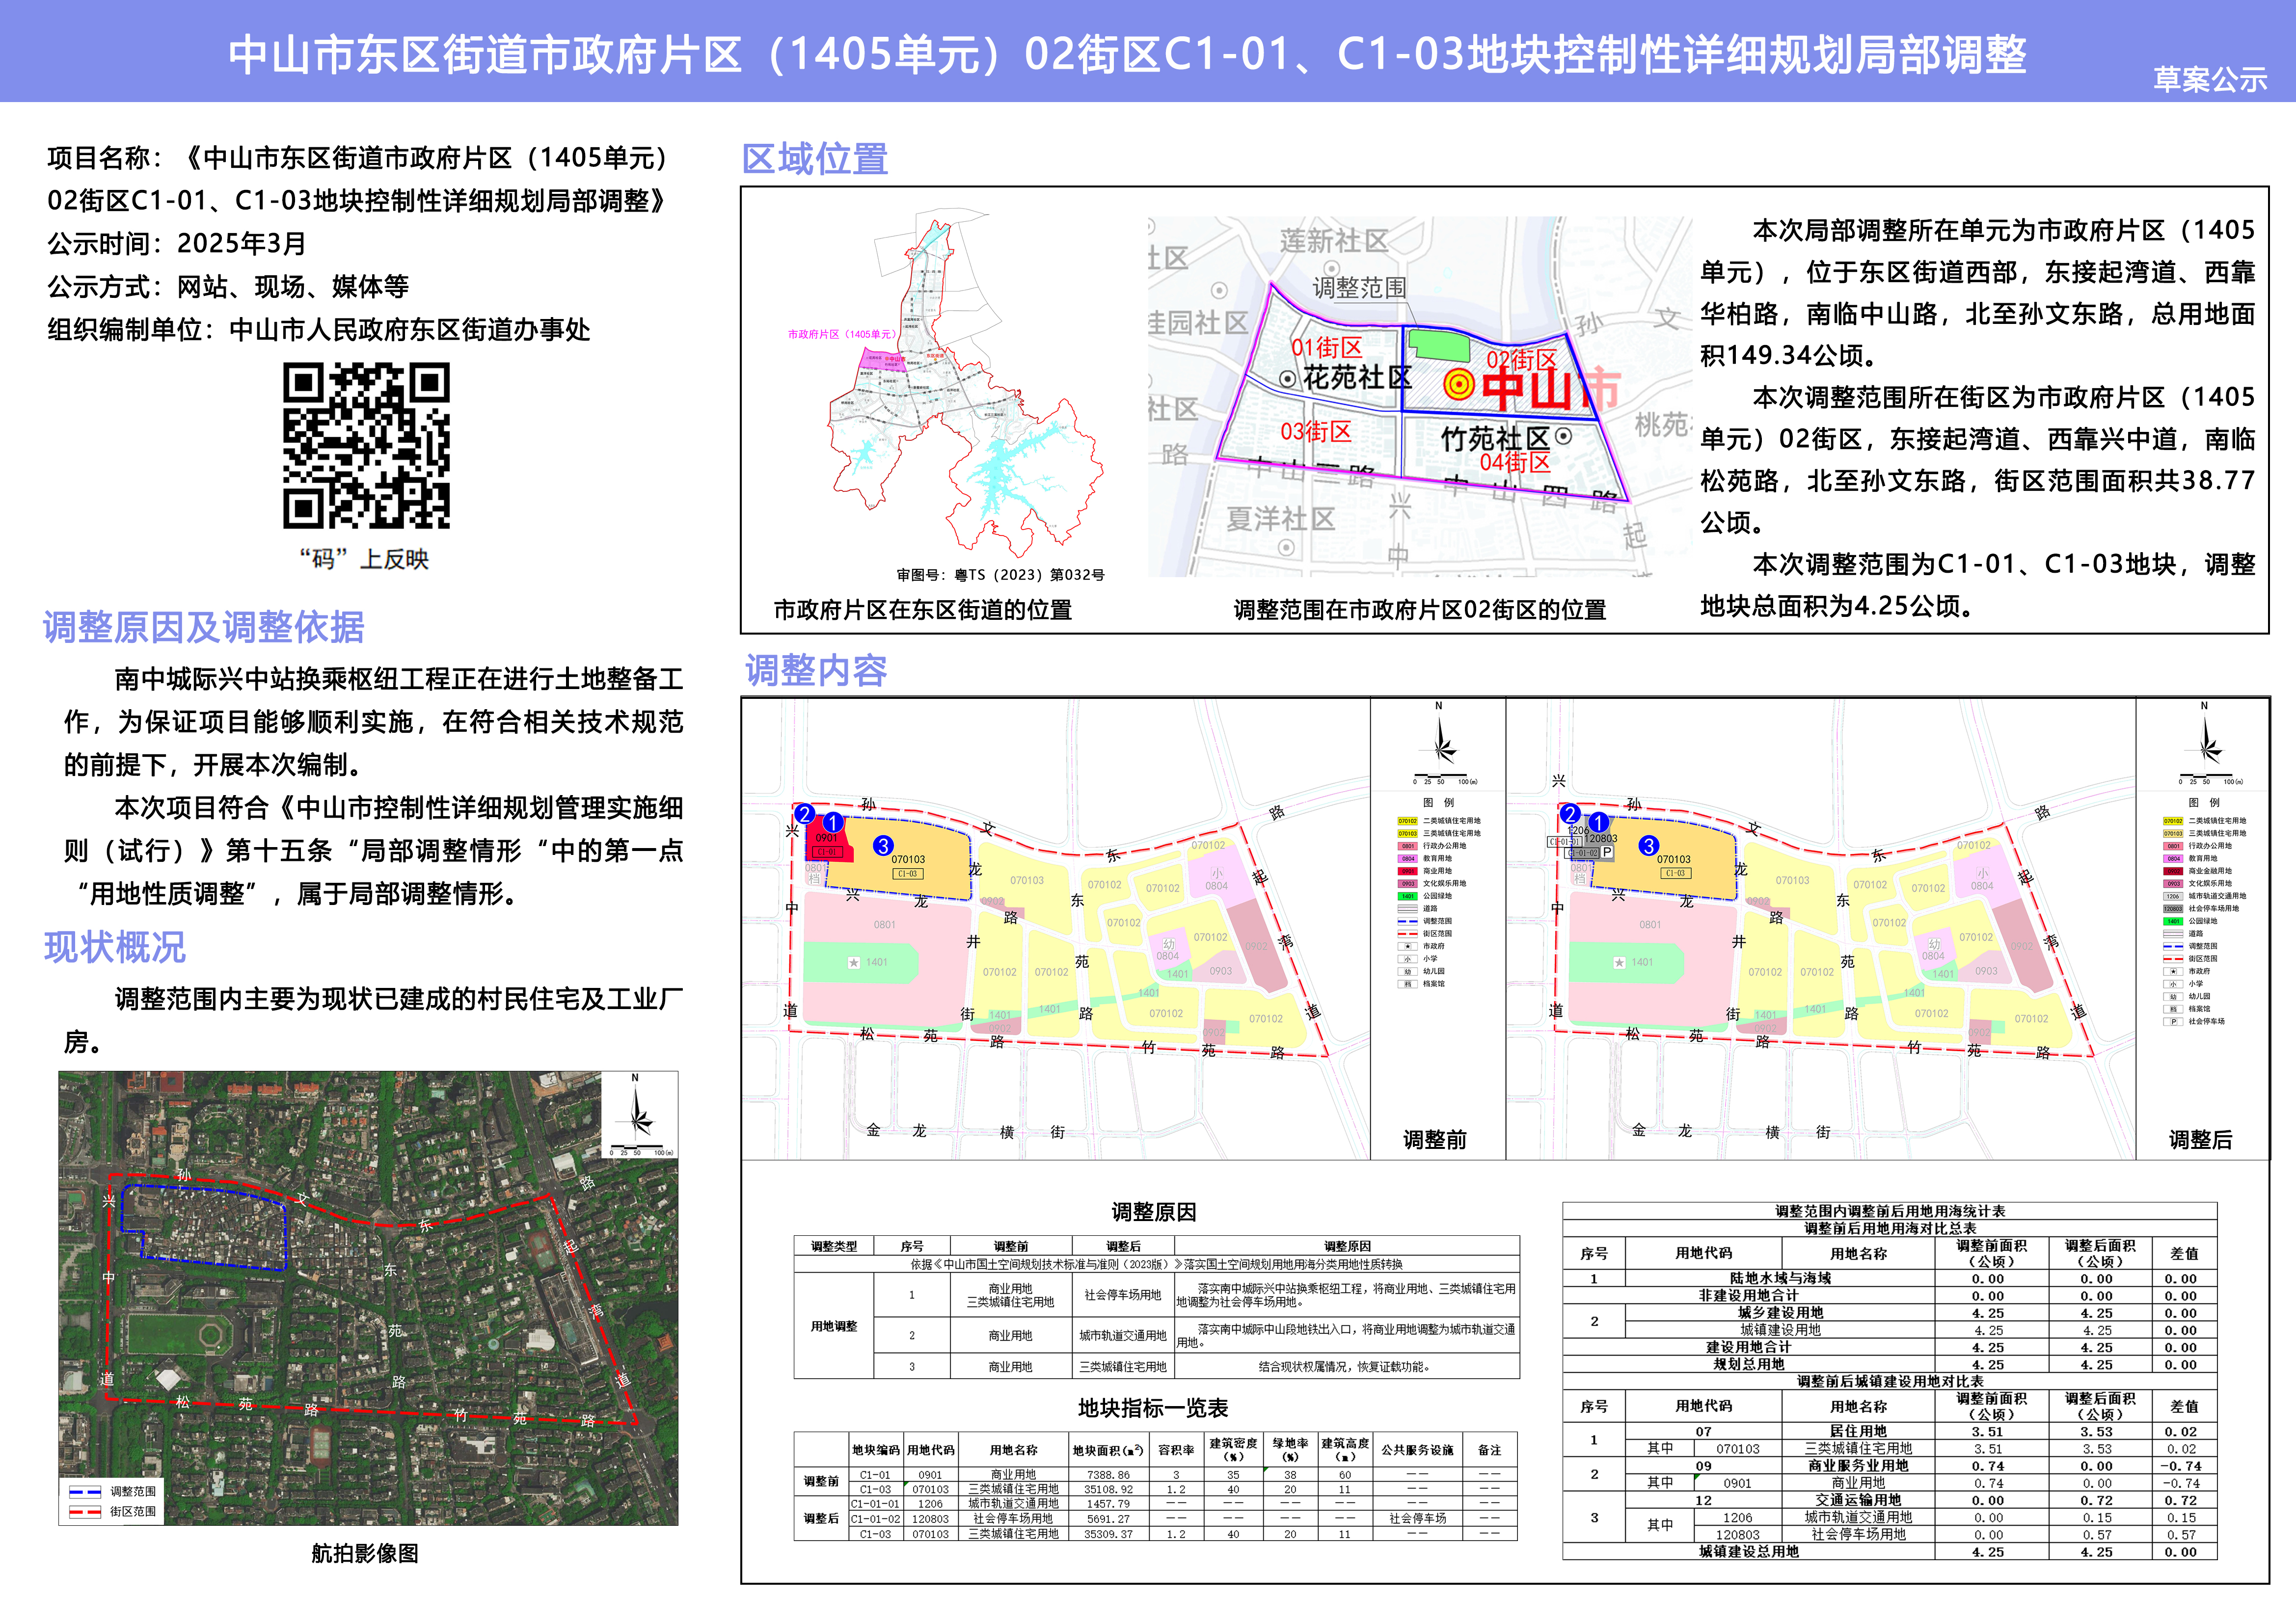Click the green rectangle in the 02街区 location map
The height and width of the screenshot is (1623, 2296).
[x=1439, y=345]
